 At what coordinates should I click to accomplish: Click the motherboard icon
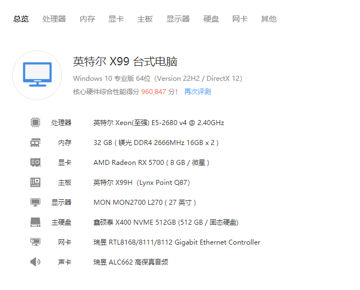tap(35, 182)
